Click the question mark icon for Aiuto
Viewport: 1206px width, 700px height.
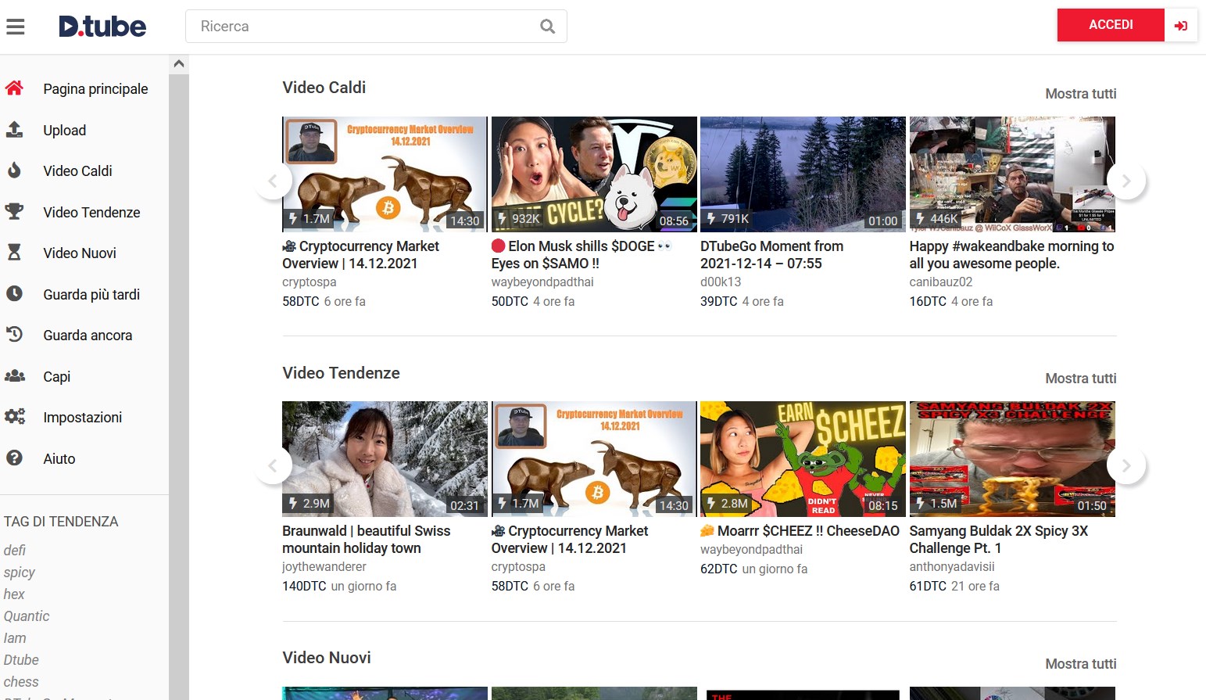pos(14,458)
